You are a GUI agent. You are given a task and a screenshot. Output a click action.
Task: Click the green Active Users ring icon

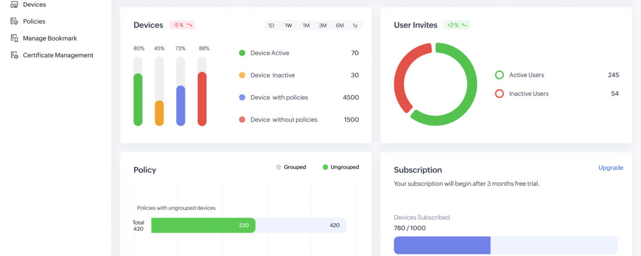[499, 75]
